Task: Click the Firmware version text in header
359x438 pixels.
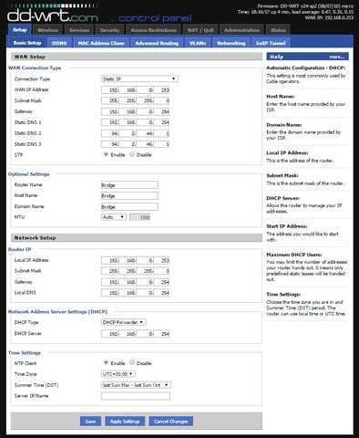Action: pos(305,6)
